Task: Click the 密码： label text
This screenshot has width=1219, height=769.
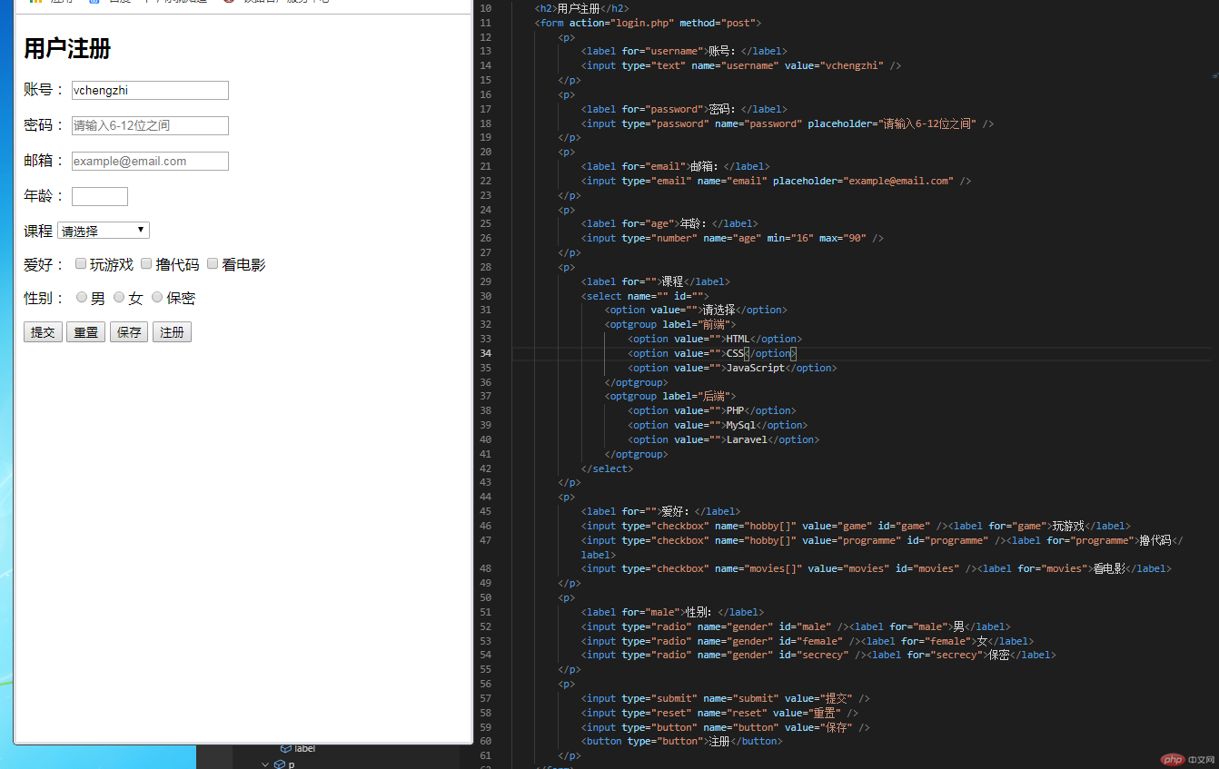Action: (45, 125)
